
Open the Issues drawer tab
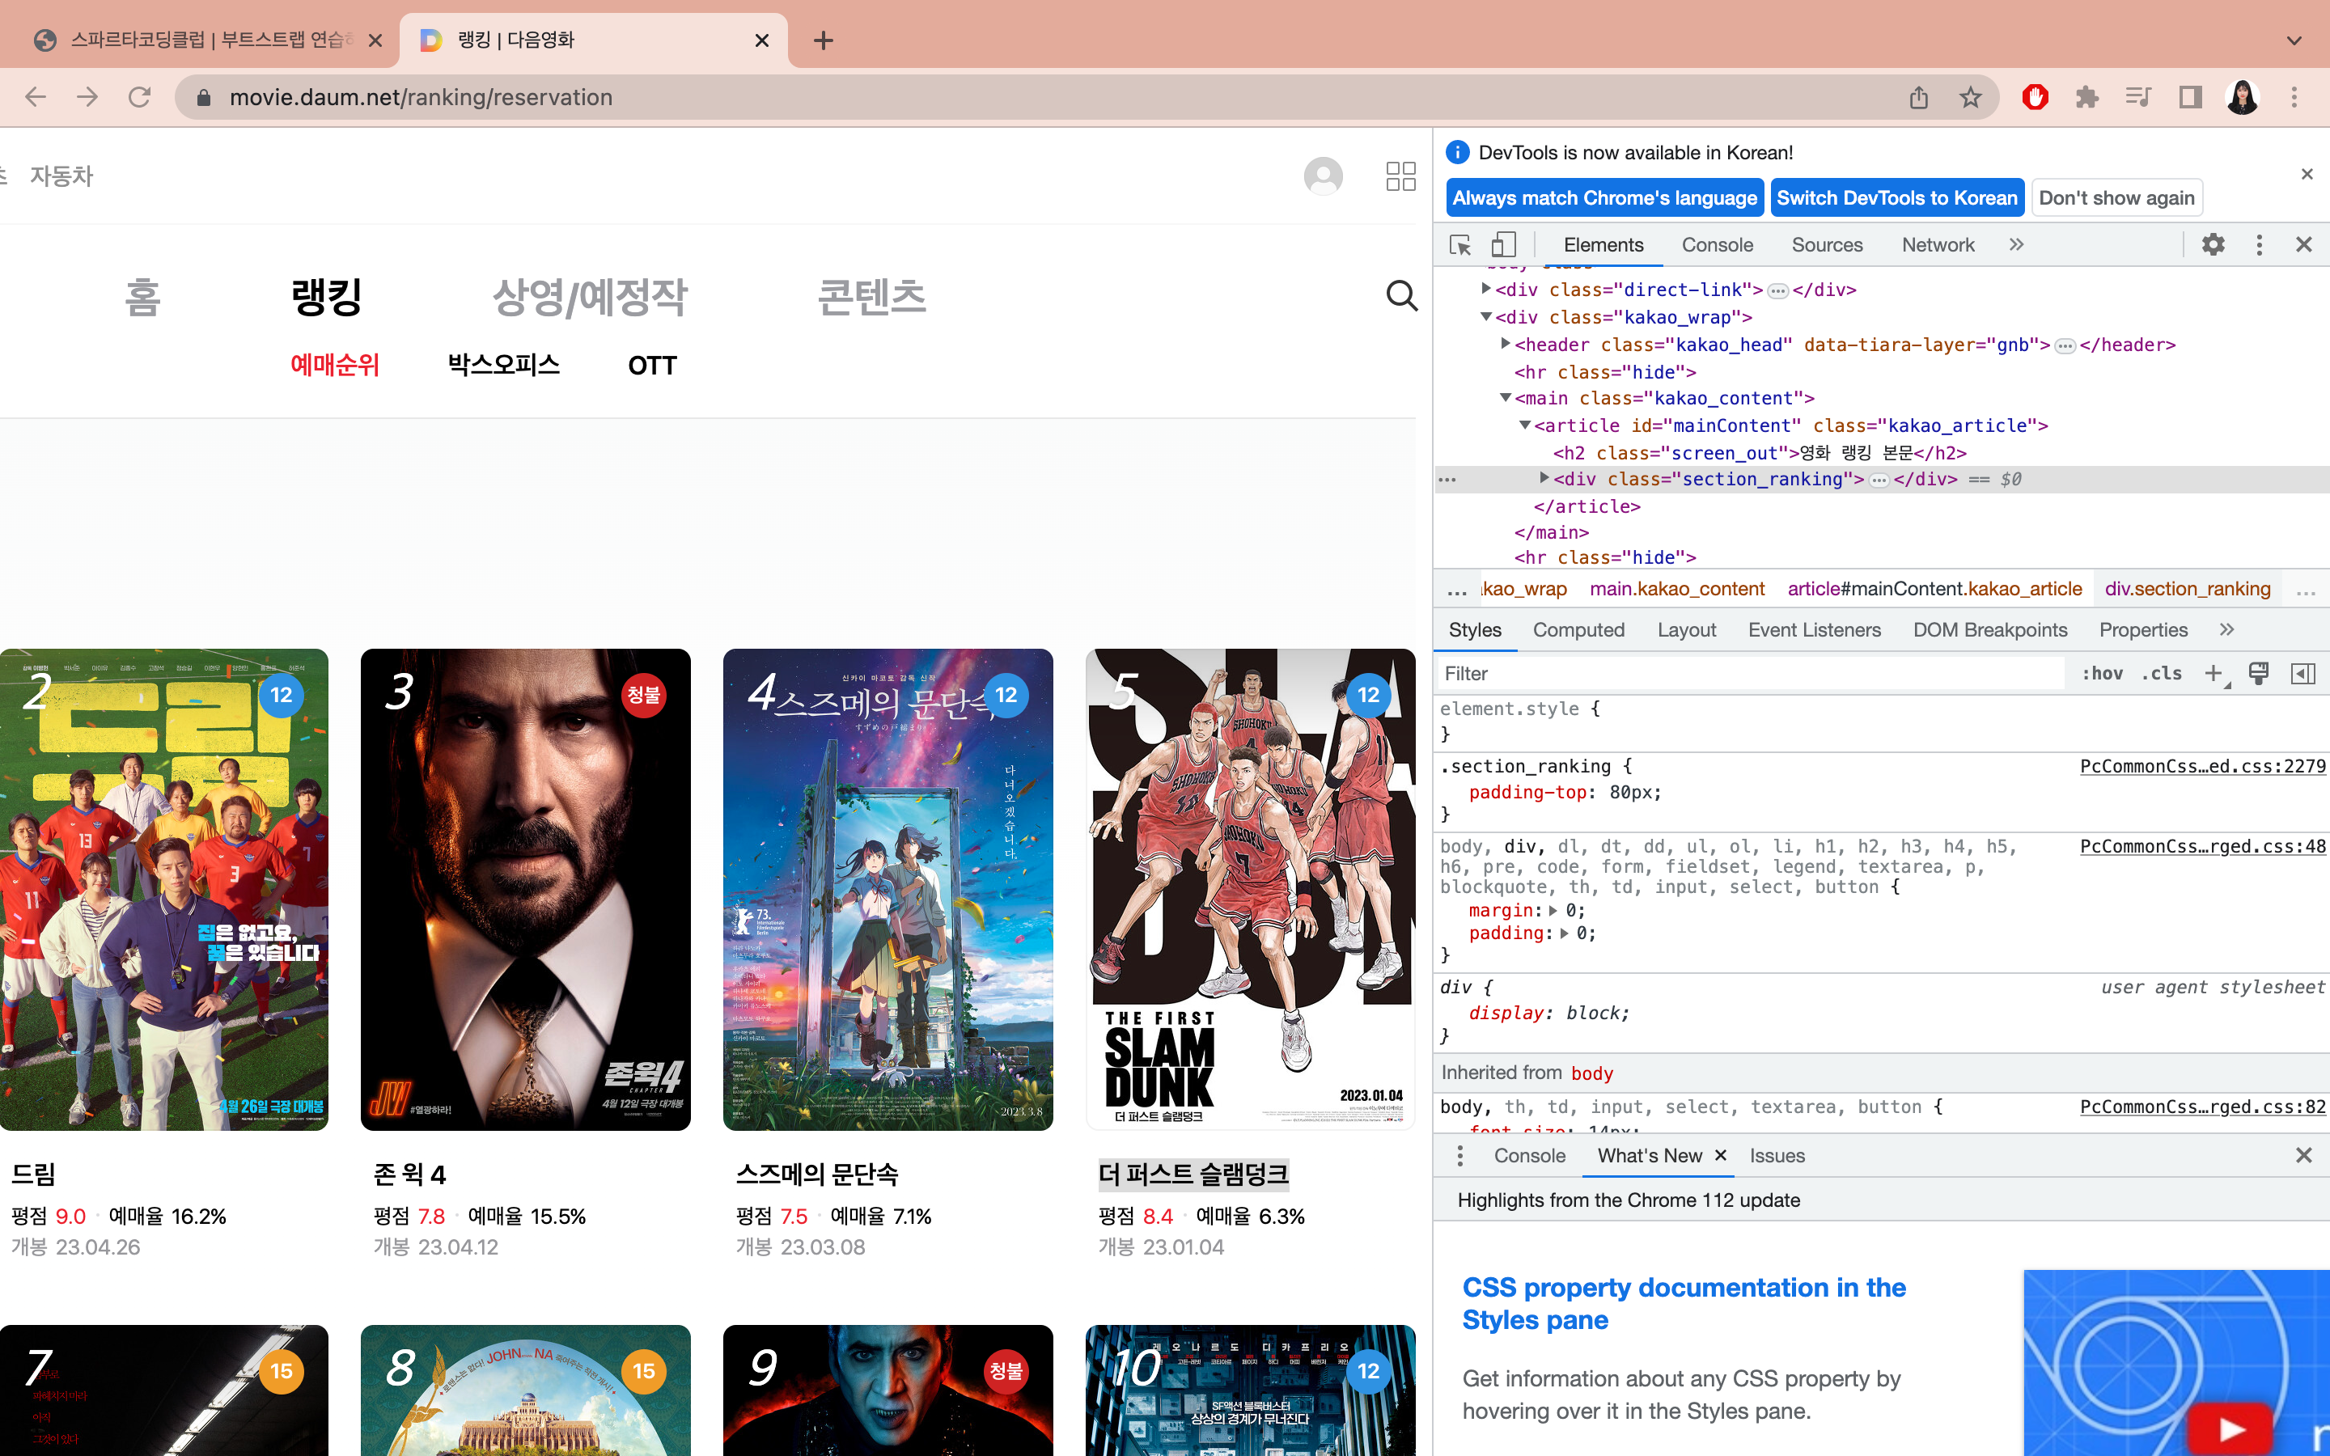[x=1777, y=1156]
